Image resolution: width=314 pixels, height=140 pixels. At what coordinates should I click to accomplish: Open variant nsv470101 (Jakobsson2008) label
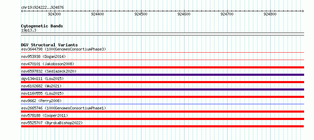48,64
